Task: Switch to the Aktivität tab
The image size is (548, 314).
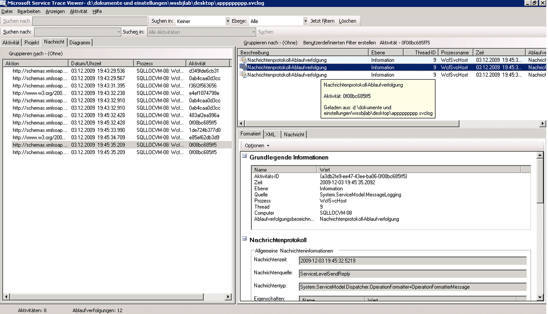Action: (11, 43)
